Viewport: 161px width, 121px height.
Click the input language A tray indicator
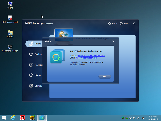(138, 118)
